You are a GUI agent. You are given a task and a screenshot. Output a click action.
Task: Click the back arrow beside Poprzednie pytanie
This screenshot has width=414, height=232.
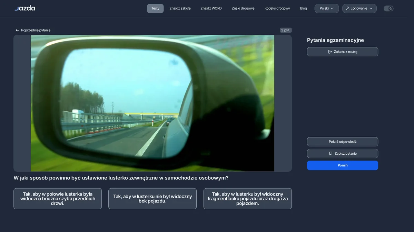[17, 30]
